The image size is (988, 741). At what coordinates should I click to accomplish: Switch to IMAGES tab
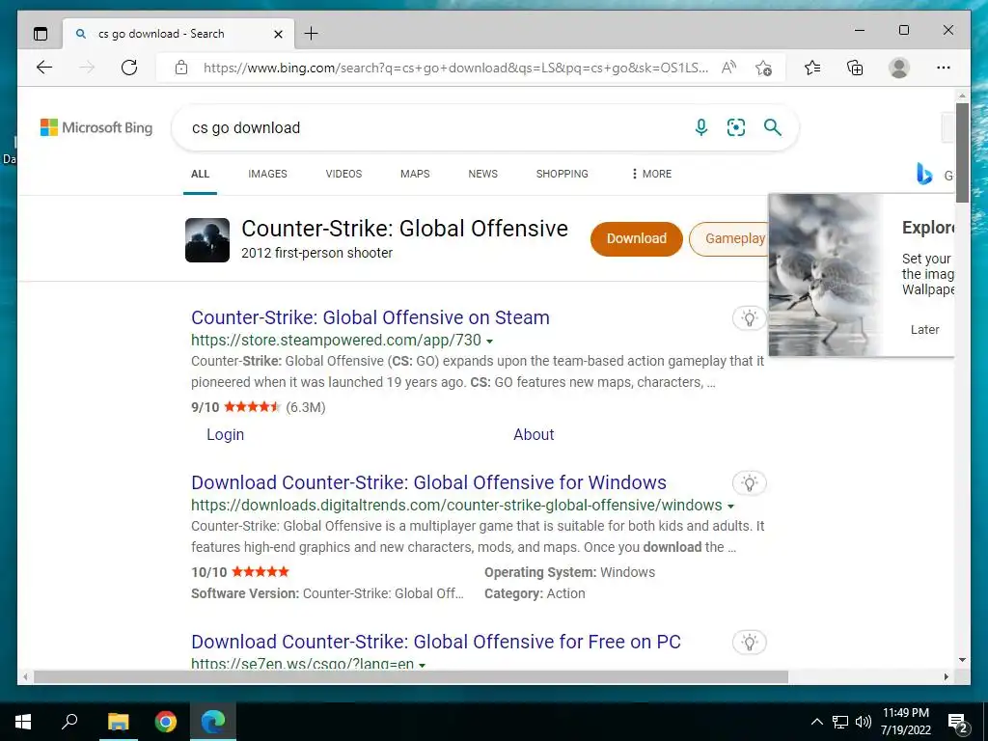click(268, 174)
